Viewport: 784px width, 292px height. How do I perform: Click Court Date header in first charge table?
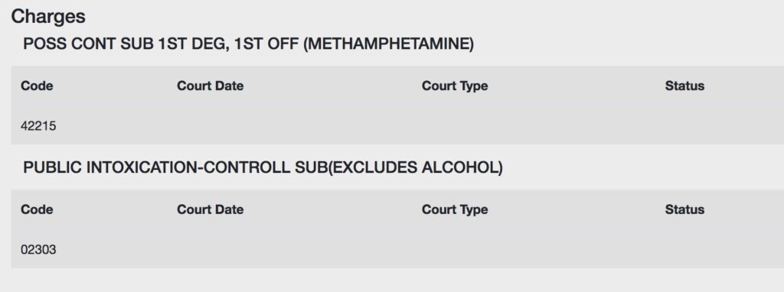tap(210, 86)
